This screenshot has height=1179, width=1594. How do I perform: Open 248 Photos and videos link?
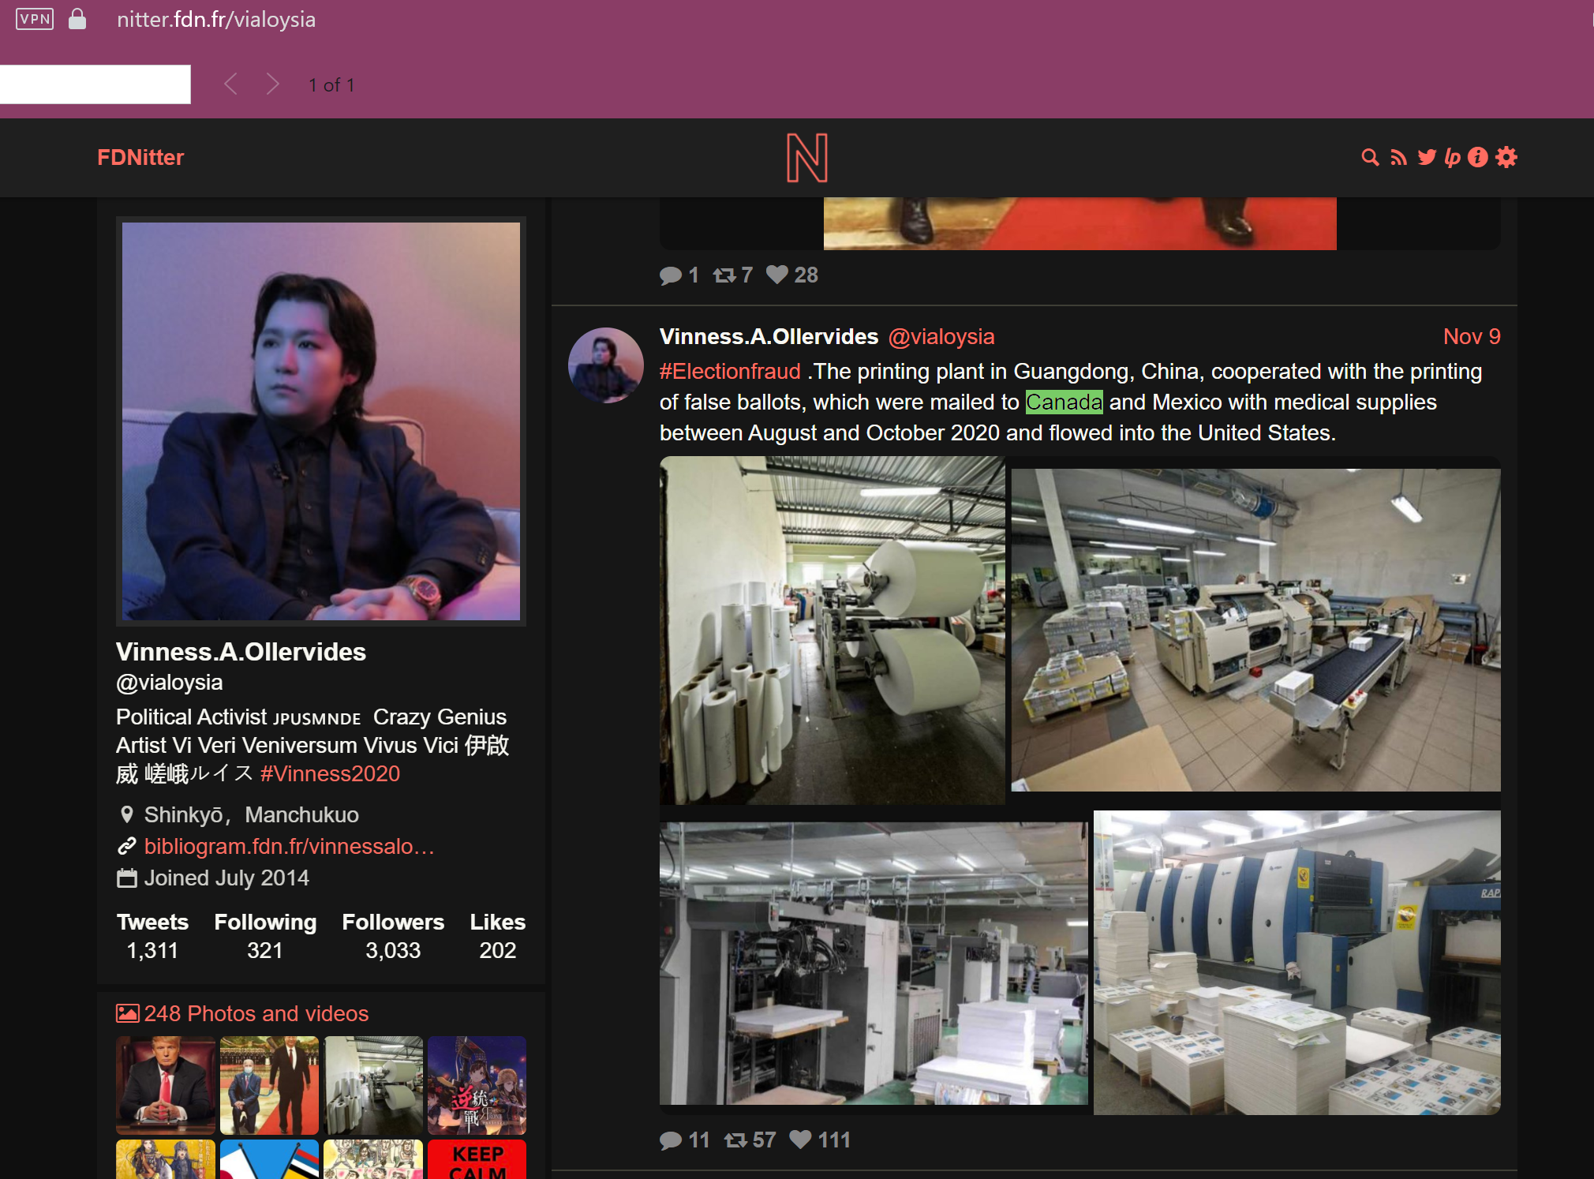[256, 1014]
